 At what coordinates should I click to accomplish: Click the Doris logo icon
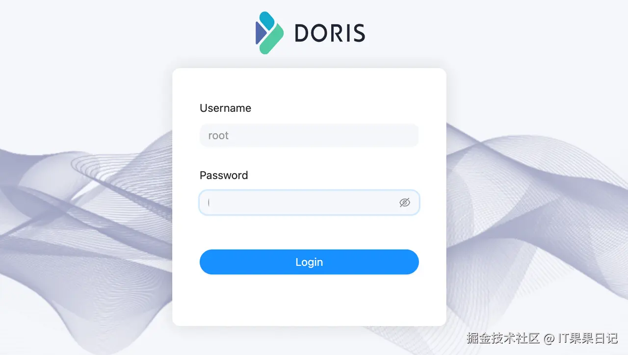coord(269,33)
